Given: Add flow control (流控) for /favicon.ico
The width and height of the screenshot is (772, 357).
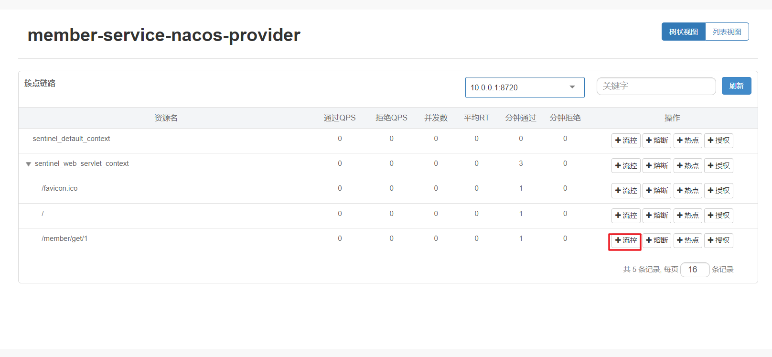Looking at the screenshot, I should coord(625,191).
